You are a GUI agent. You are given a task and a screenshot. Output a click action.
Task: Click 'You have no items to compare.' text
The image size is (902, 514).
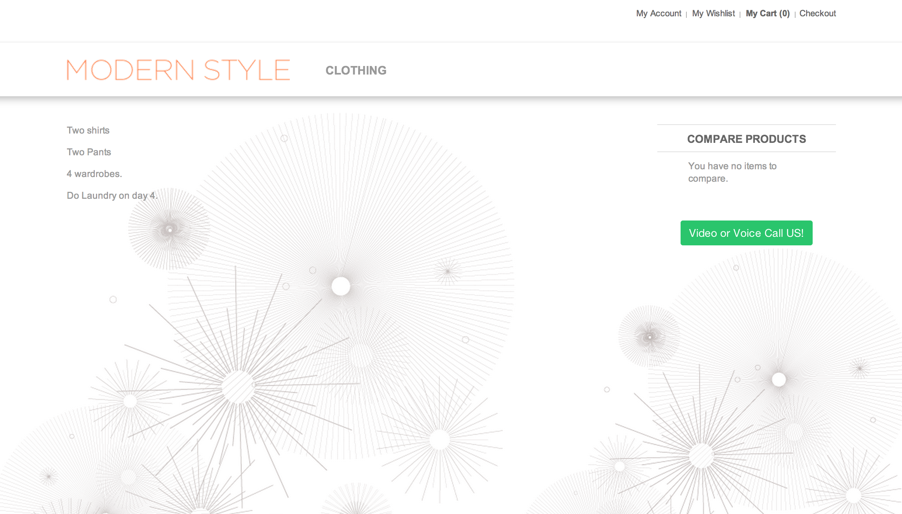pos(732,172)
